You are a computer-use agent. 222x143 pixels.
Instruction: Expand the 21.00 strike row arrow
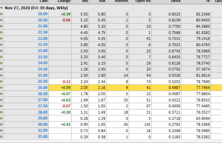2,26
